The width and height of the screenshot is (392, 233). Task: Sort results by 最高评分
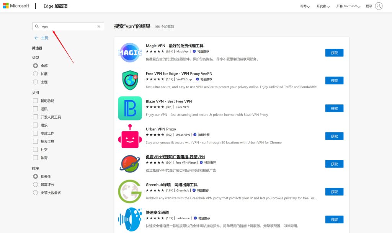pos(36,184)
